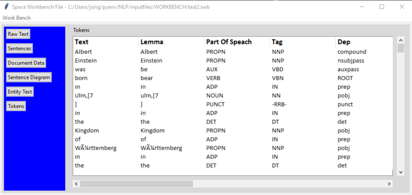
Task: Click the VBD tag cell
Action: 277,69
